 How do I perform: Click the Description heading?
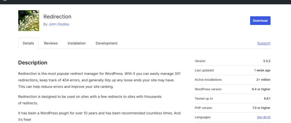pyautogui.click(x=33, y=63)
